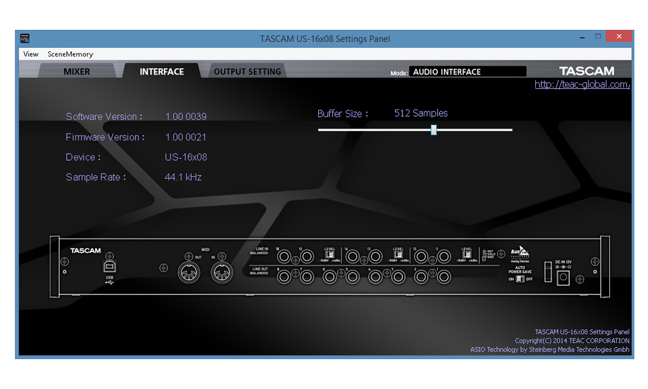Image resolution: width=648 pixels, height=389 pixels.
Task: Click the 'Sample Rate :' label
Action: pyautogui.click(x=96, y=178)
